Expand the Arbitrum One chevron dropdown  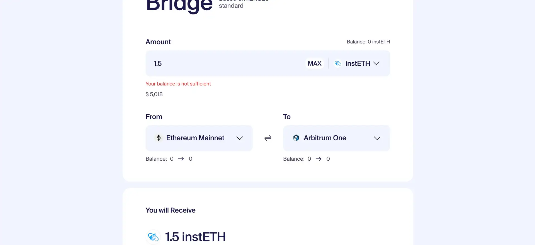click(377, 138)
